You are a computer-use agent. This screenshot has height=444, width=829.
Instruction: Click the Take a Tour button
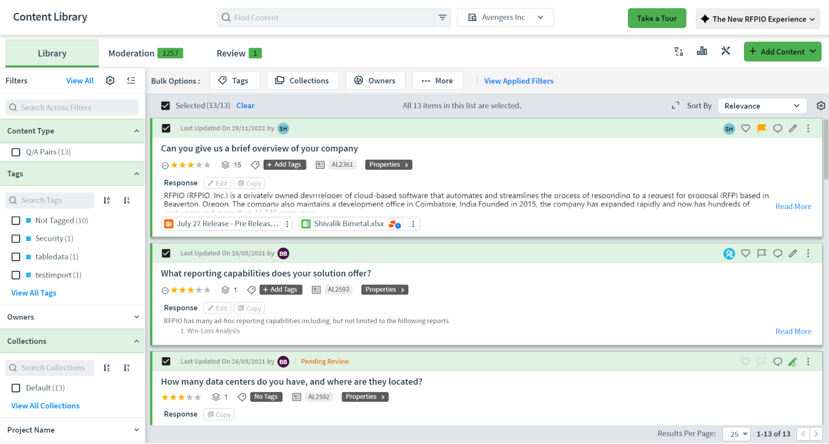tap(657, 19)
